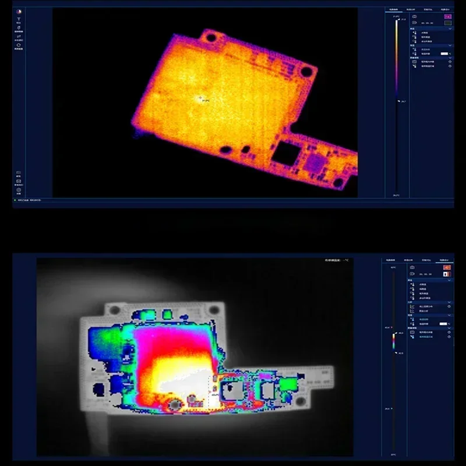Switch to fourth tab in orange thermal window

pyautogui.click(x=445, y=9)
